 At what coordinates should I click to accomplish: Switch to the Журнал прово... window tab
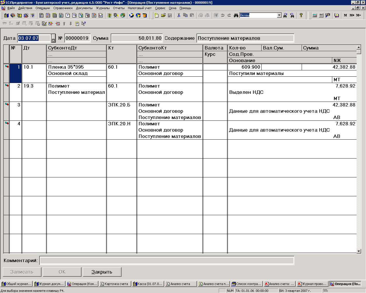[312, 284]
